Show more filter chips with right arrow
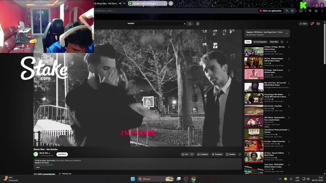 click(287, 42)
